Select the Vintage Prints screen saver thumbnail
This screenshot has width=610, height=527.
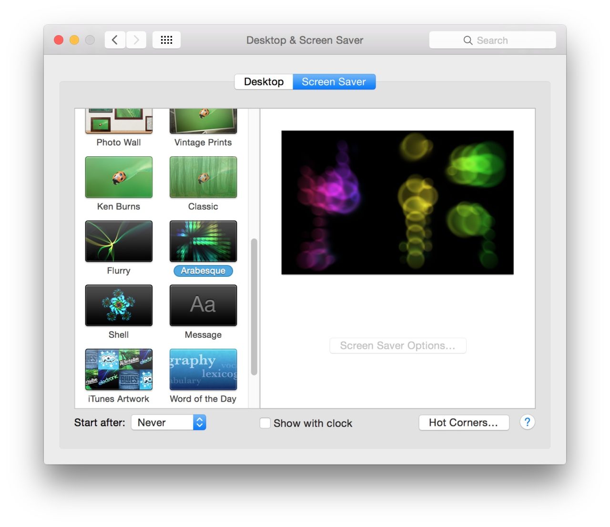[x=203, y=121]
